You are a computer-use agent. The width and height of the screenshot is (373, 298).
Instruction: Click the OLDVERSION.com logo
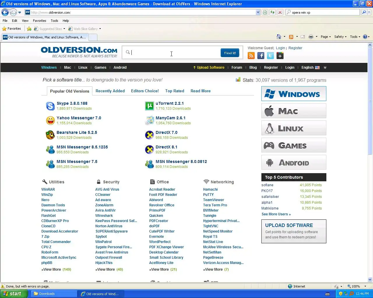coord(79,52)
